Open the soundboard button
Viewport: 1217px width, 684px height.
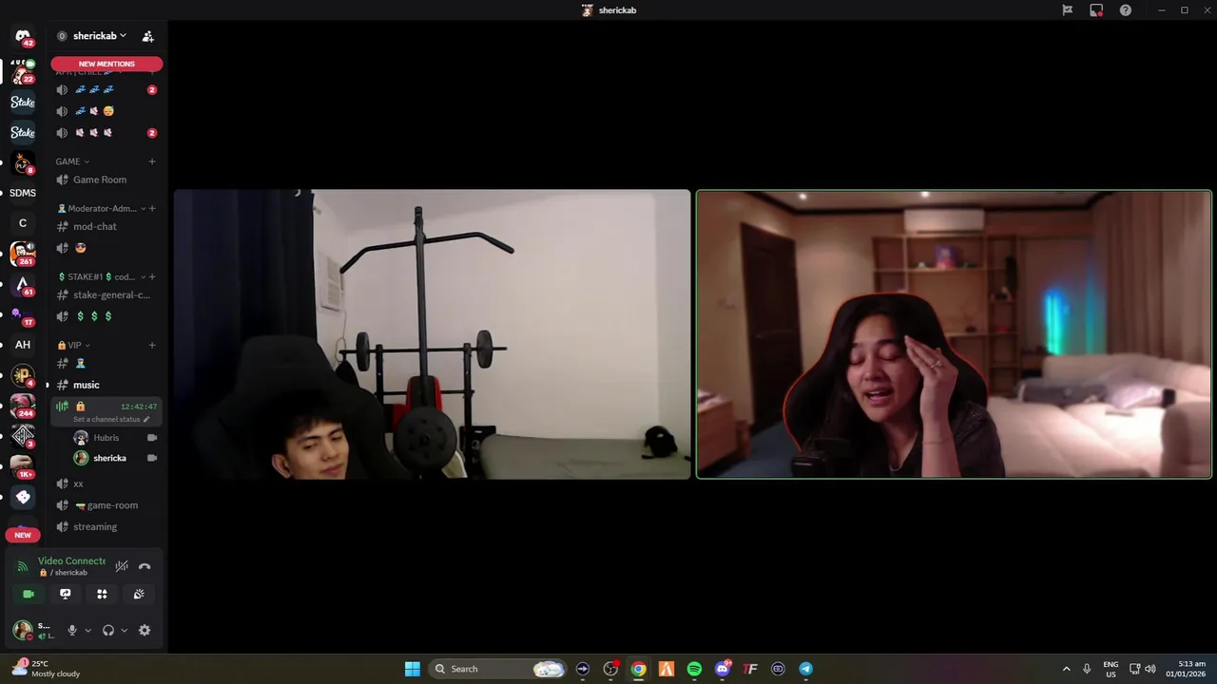click(x=139, y=594)
